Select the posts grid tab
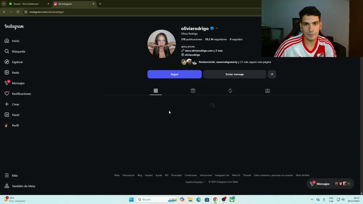The height and width of the screenshot is (204, 363). 156,91
